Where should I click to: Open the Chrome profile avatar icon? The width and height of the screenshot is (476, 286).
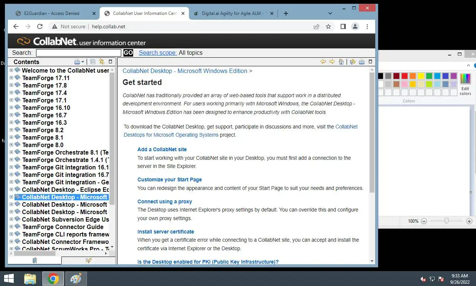tap(355, 26)
